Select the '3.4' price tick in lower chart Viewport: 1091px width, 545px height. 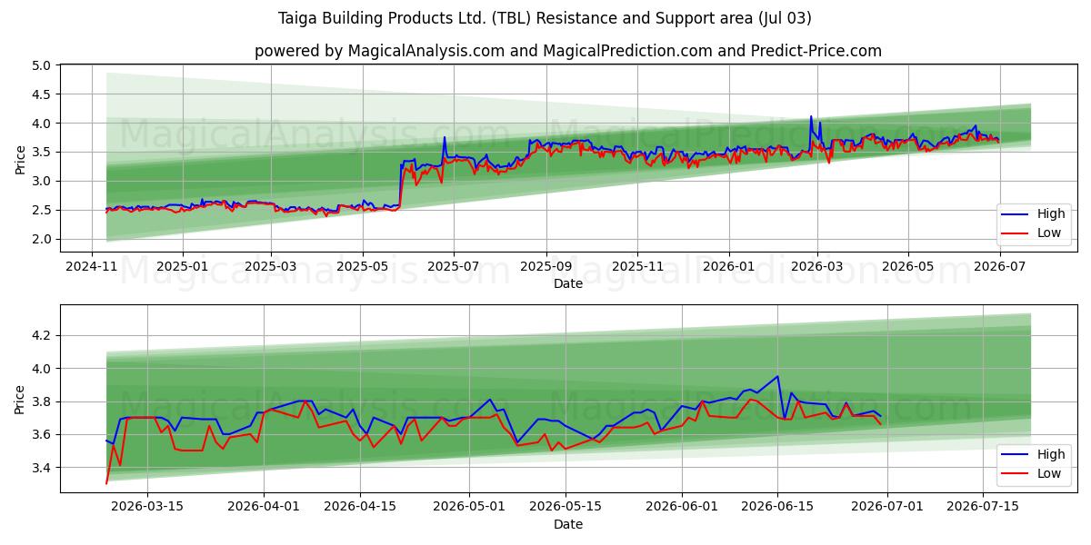coord(41,469)
